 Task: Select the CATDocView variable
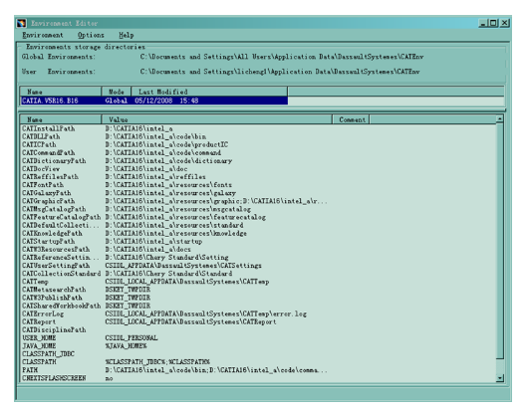[x=41, y=169]
